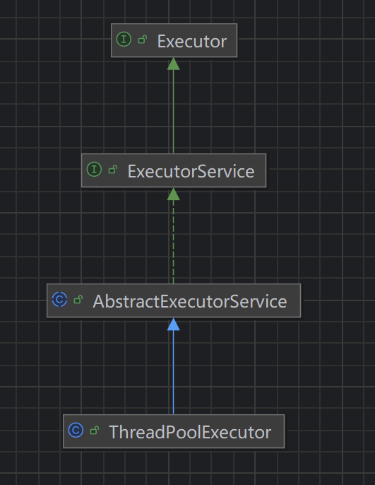Select the Executor node label
Viewport: 375px width, 485px height.
click(192, 41)
